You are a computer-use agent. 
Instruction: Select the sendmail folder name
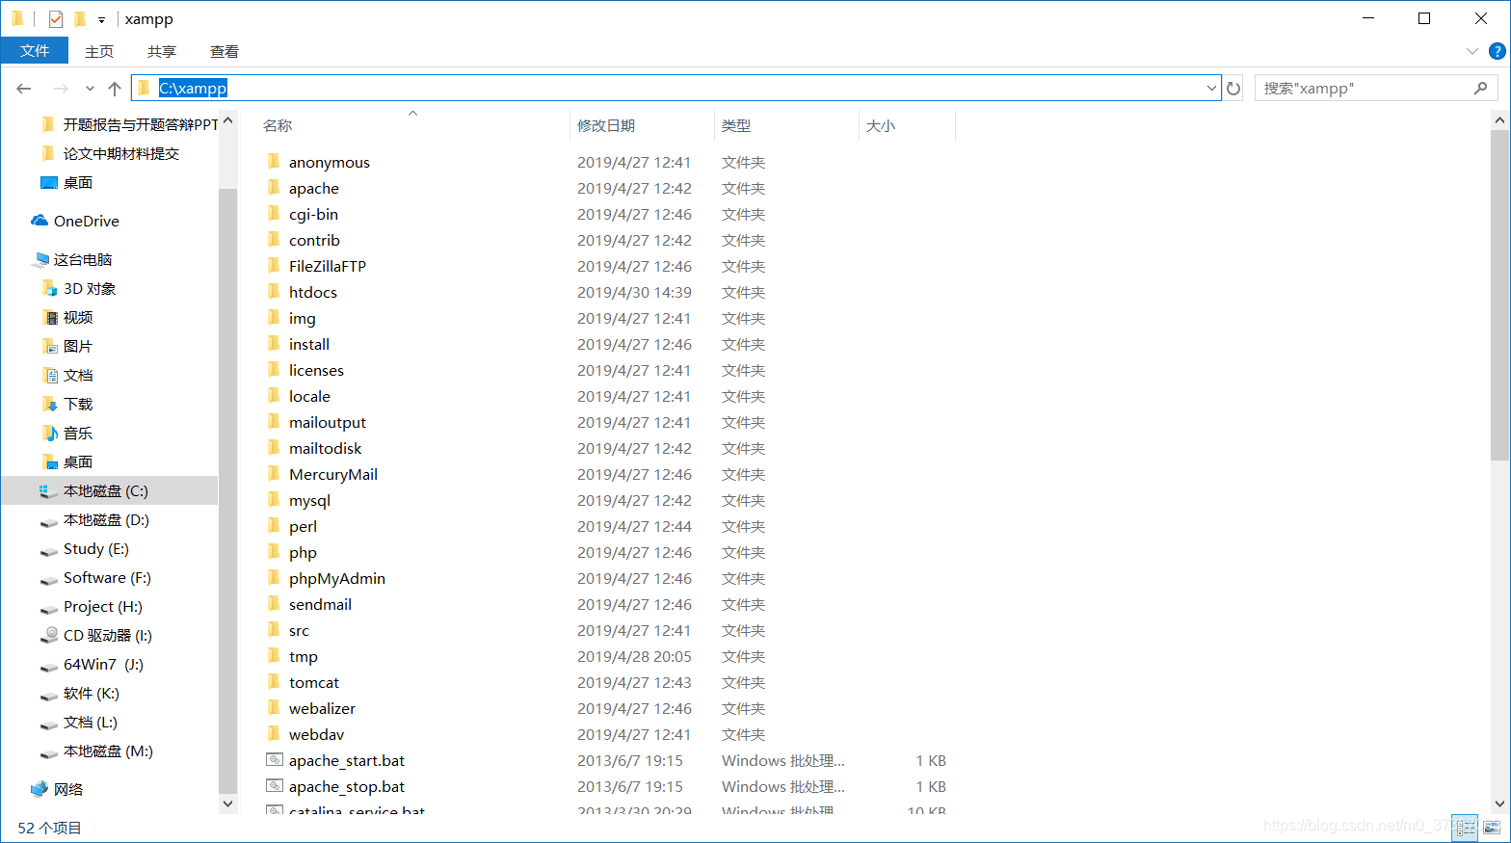pos(320,604)
